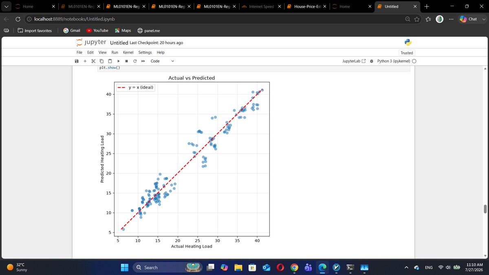
Task: Add this page to favorites with the star
Action: (x=417, y=19)
